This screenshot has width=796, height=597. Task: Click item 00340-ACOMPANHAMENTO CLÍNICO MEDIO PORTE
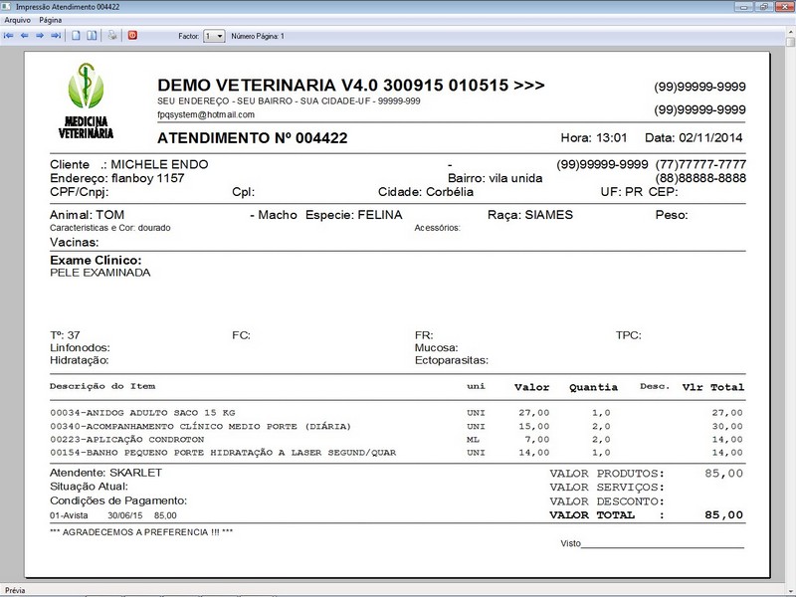pyautogui.click(x=201, y=427)
